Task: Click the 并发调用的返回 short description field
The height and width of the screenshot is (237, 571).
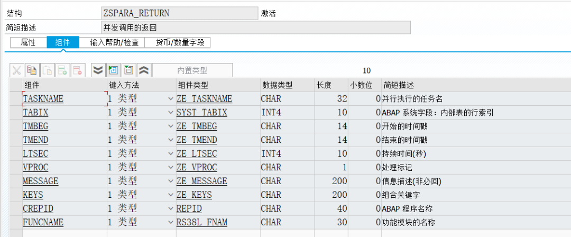Action: click(x=256, y=28)
